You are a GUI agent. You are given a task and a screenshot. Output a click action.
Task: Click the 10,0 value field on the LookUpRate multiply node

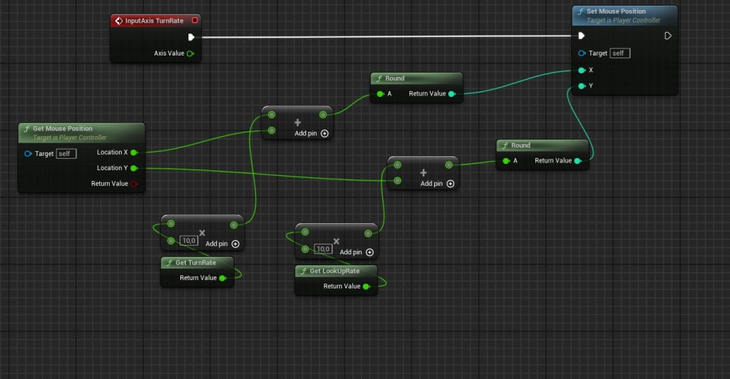pos(323,249)
